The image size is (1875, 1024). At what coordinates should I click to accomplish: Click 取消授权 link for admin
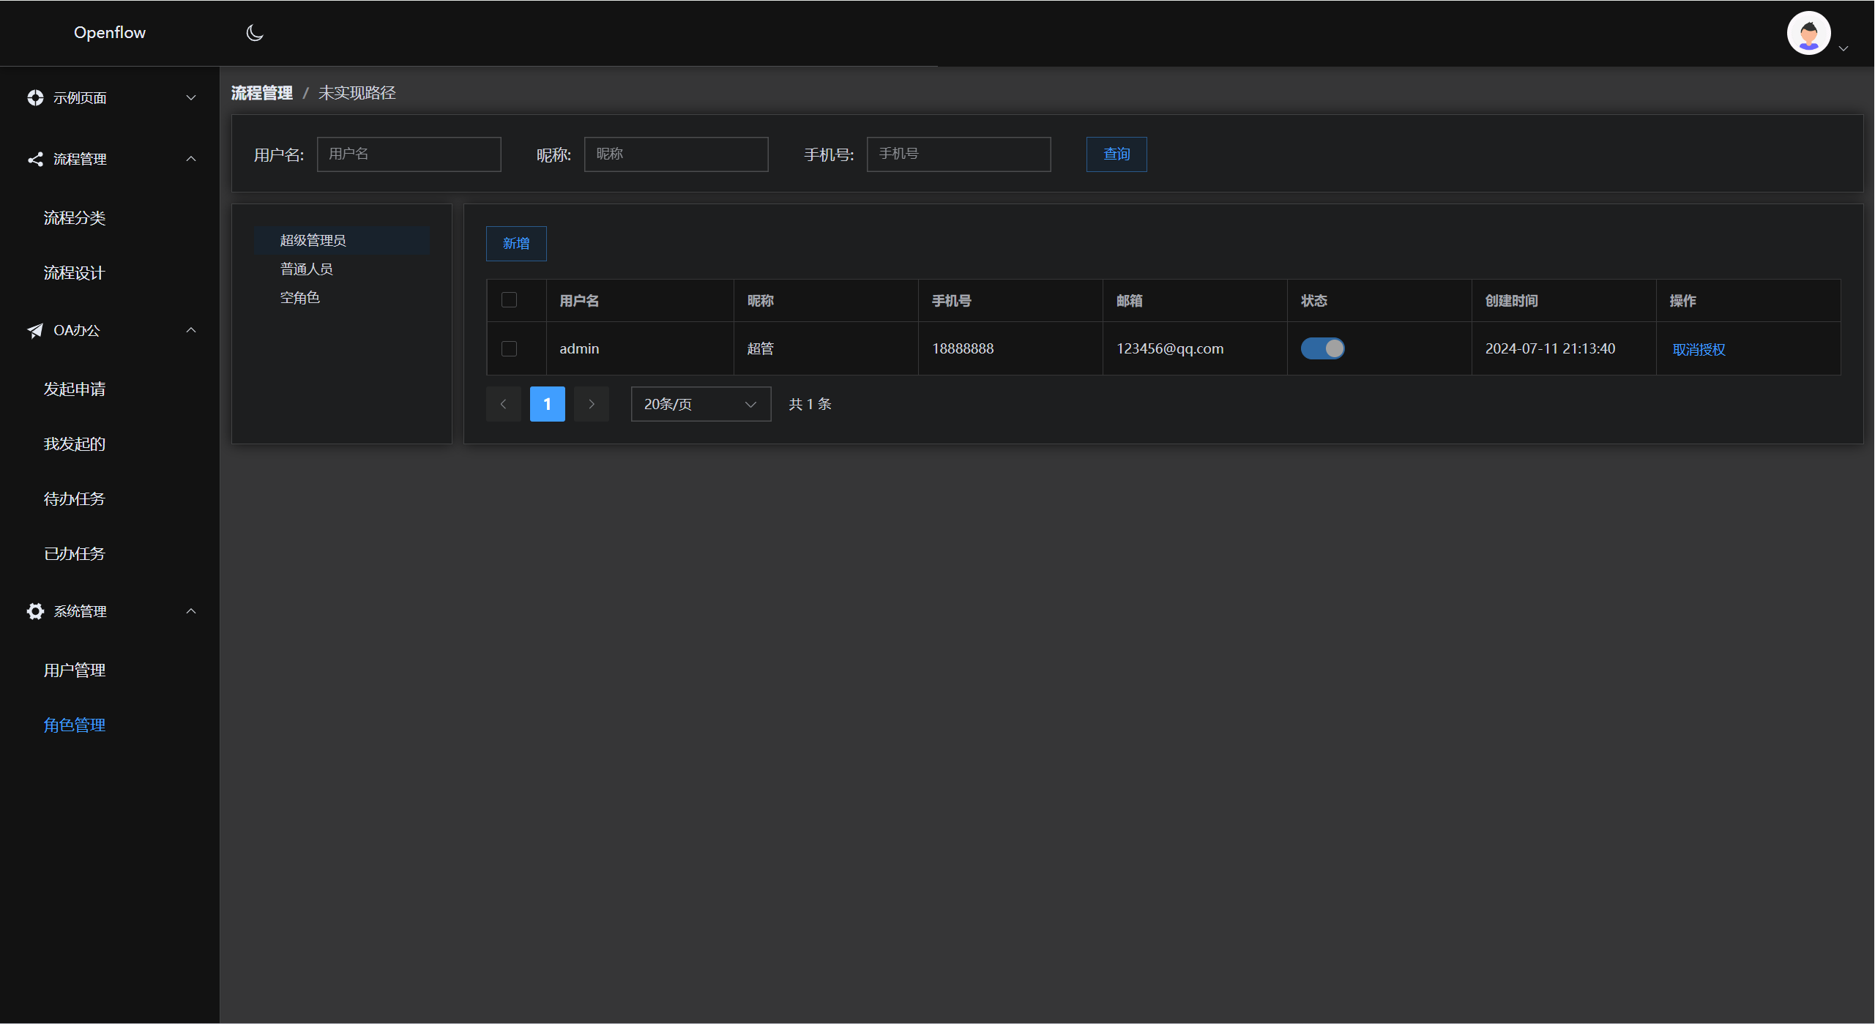click(x=1699, y=349)
